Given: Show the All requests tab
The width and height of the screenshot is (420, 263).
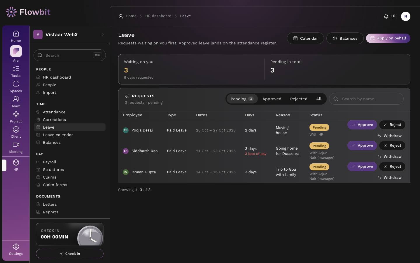Looking at the screenshot, I should (319, 99).
